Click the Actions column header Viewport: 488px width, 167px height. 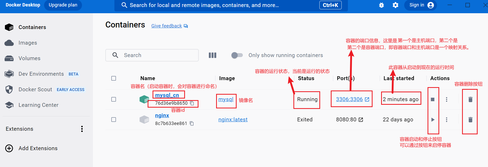tap(440, 78)
